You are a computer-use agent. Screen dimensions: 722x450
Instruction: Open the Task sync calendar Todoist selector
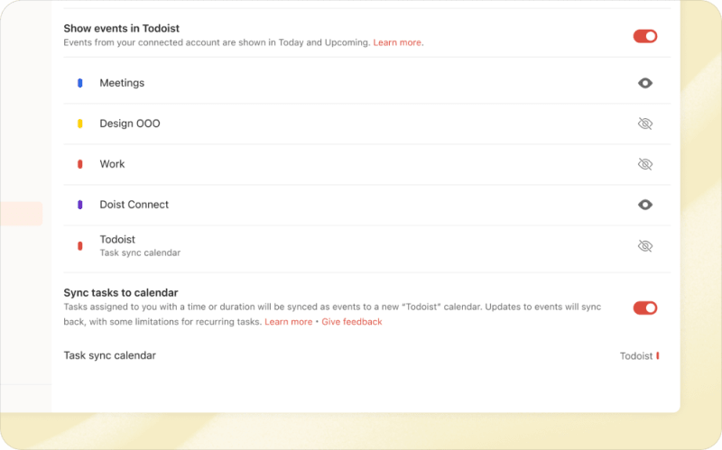pos(640,355)
